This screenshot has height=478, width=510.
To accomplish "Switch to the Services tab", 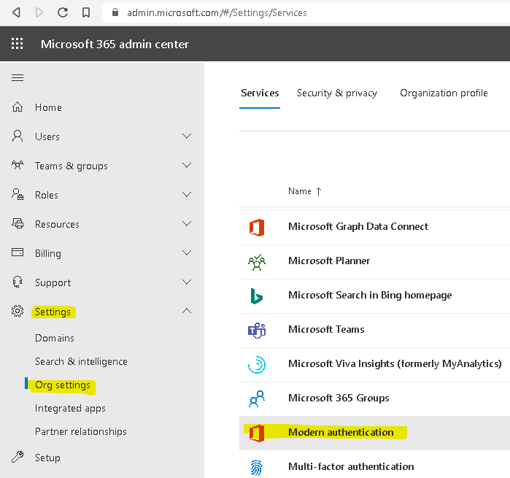I will [260, 93].
